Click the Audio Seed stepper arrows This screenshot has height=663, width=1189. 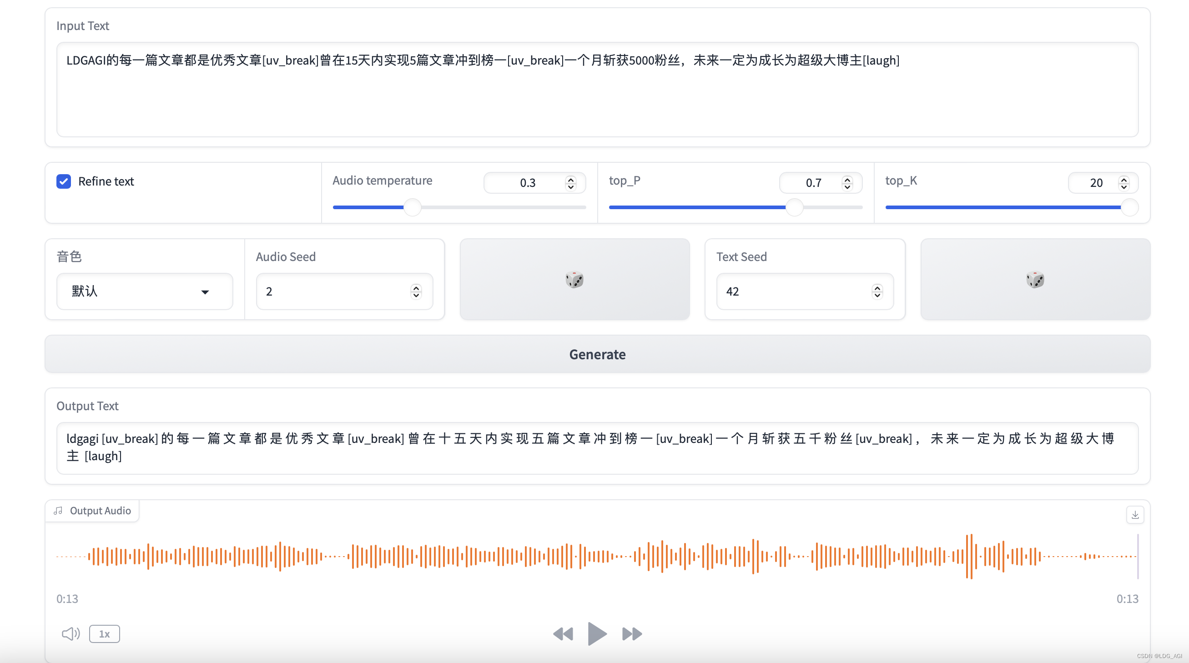pyautogui.click(x=416, y=291)
